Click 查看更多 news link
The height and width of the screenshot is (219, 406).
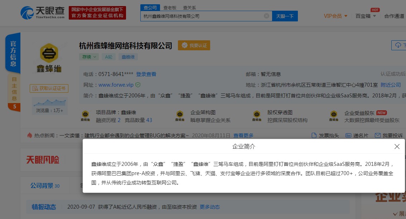[x=243, y=136]
